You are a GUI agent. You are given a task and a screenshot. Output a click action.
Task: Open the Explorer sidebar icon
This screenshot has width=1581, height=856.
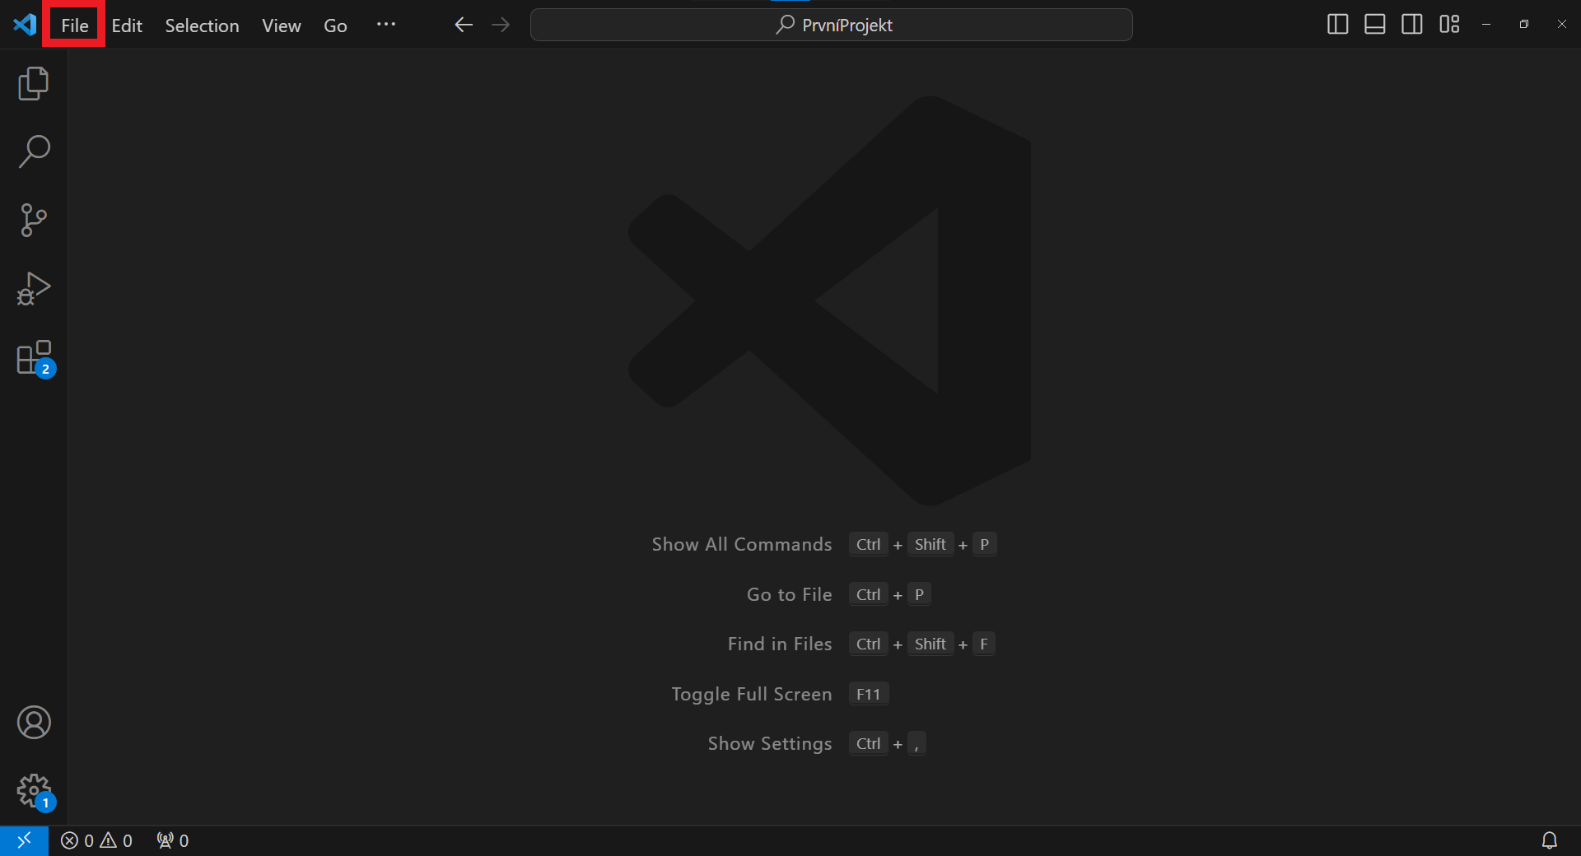tap(33, 83)
